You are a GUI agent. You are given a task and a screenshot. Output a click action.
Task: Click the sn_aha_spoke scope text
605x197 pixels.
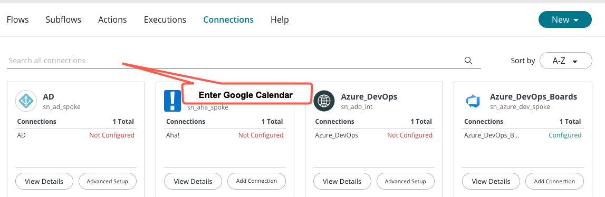pos(208,107)
